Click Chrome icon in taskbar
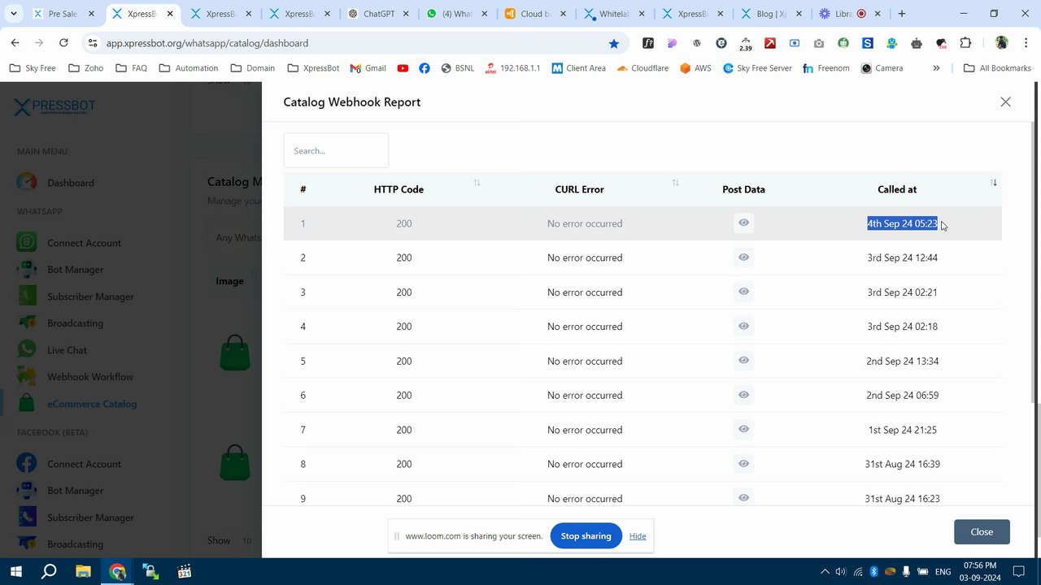This screenshot has height=585, width=1041. point(117,571)
